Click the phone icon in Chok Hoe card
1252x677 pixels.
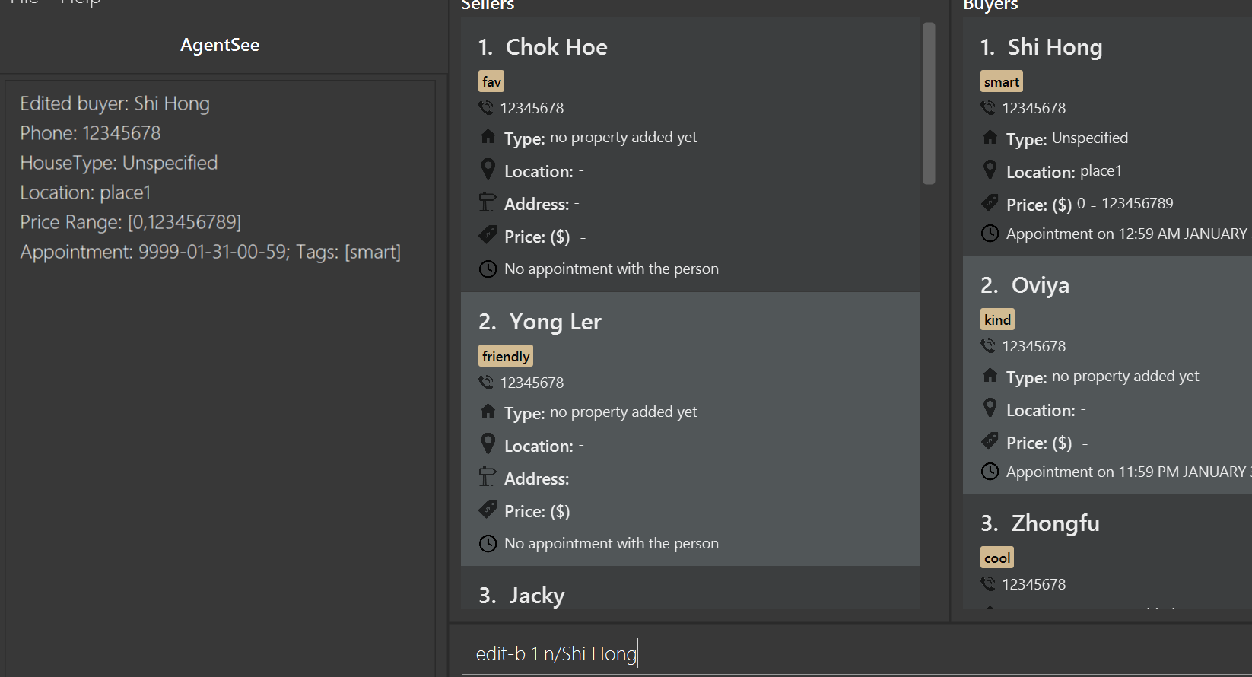486,107
